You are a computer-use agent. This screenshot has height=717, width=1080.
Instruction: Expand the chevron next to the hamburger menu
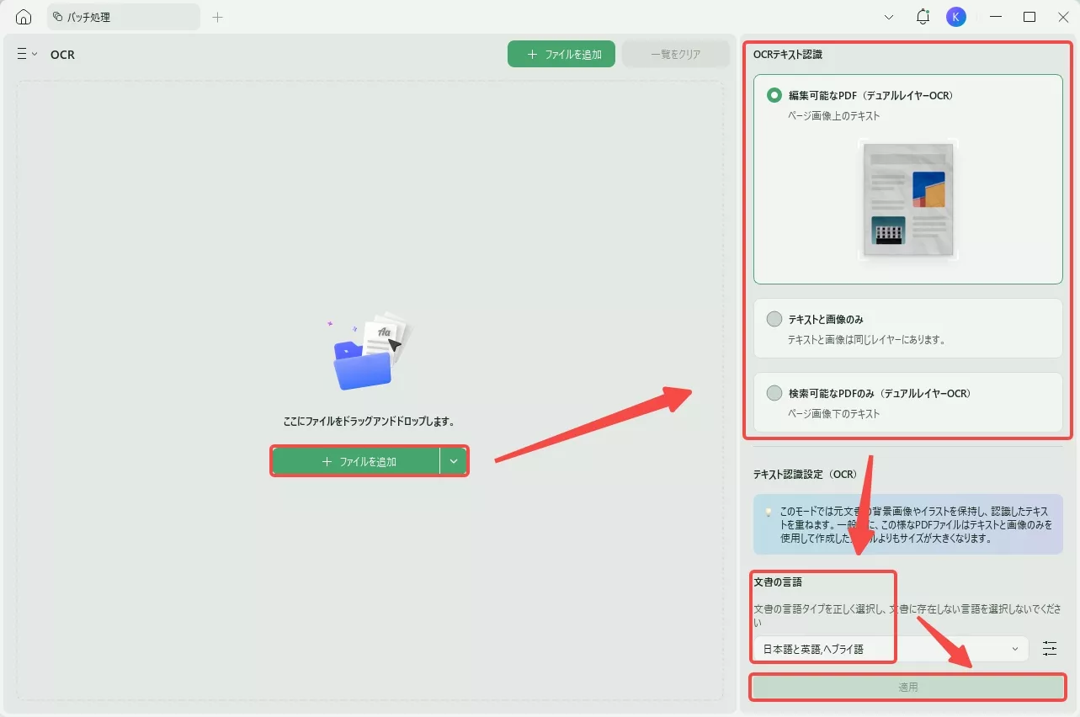[x=35, y=54]
